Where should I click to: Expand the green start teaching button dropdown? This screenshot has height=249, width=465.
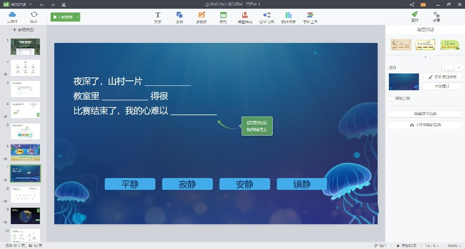(x=77, y=17)
